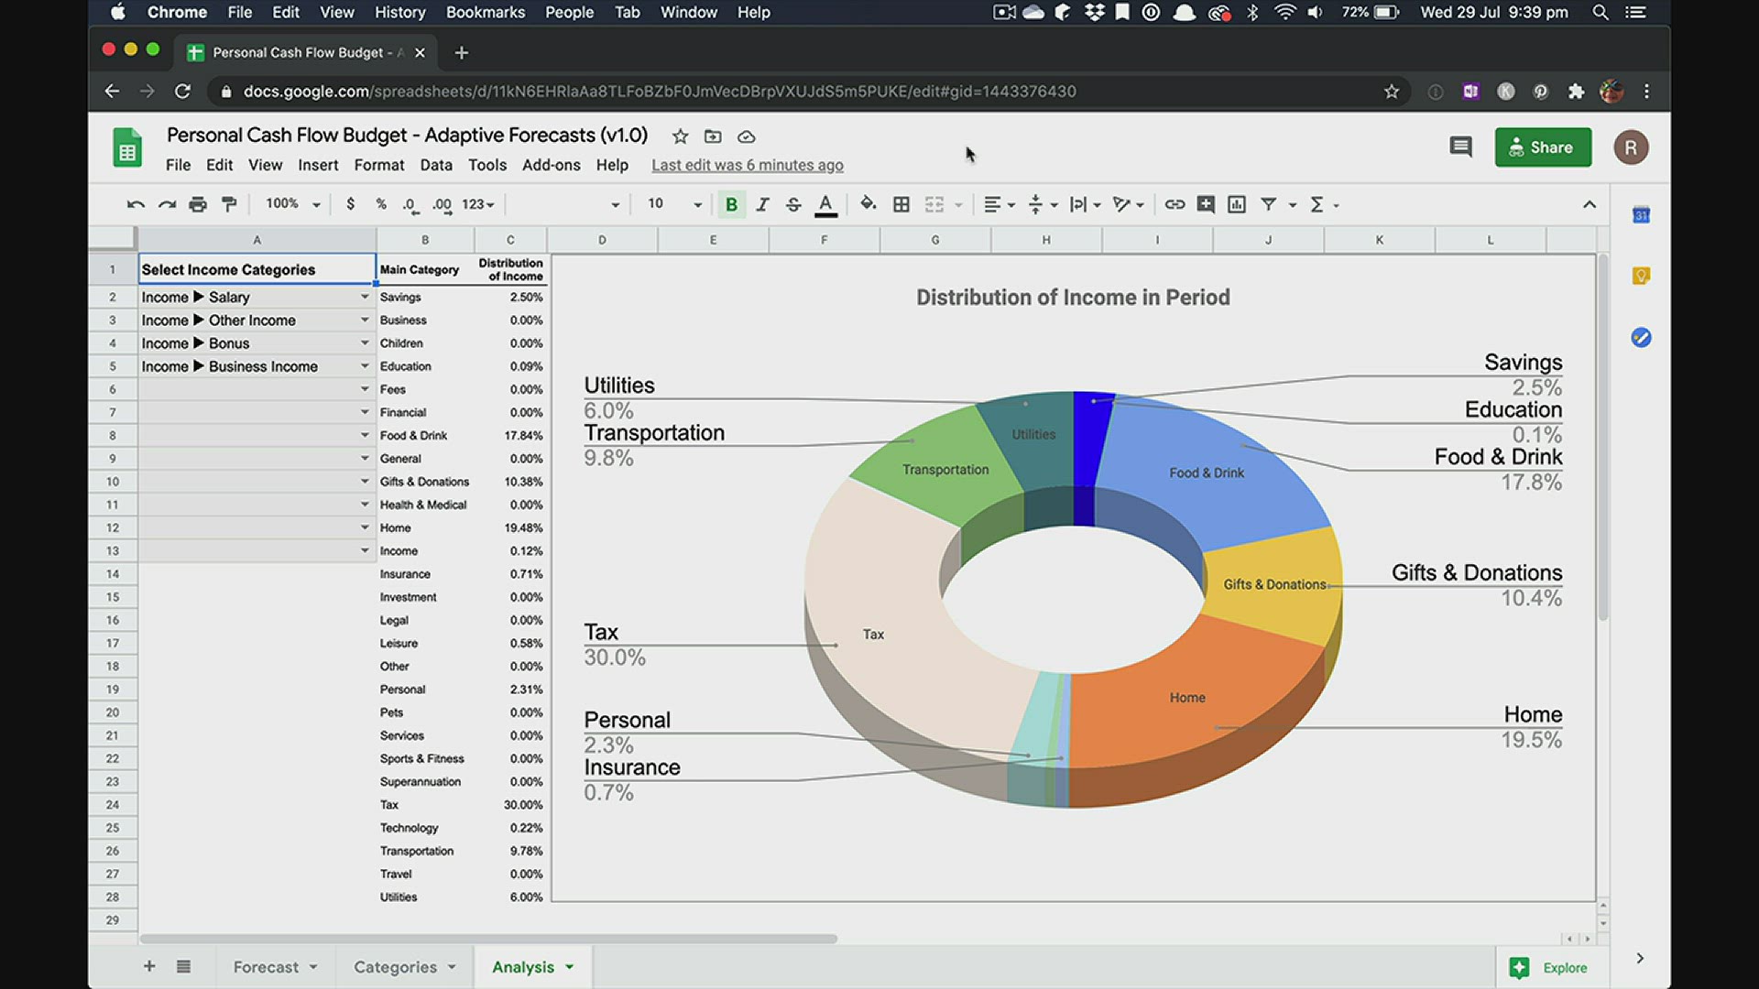
Task: Click the borders icon
Action: (901, 204)
